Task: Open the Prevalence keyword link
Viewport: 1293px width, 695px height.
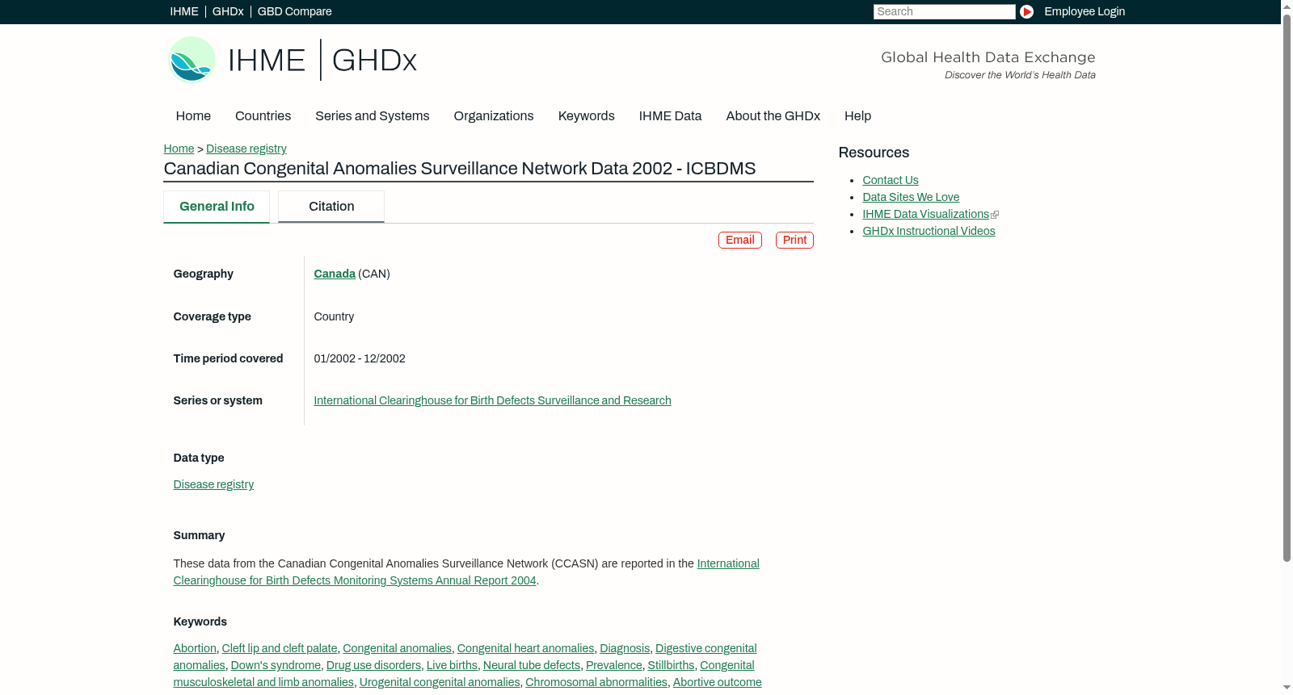Action: click(x=614, y=666)
